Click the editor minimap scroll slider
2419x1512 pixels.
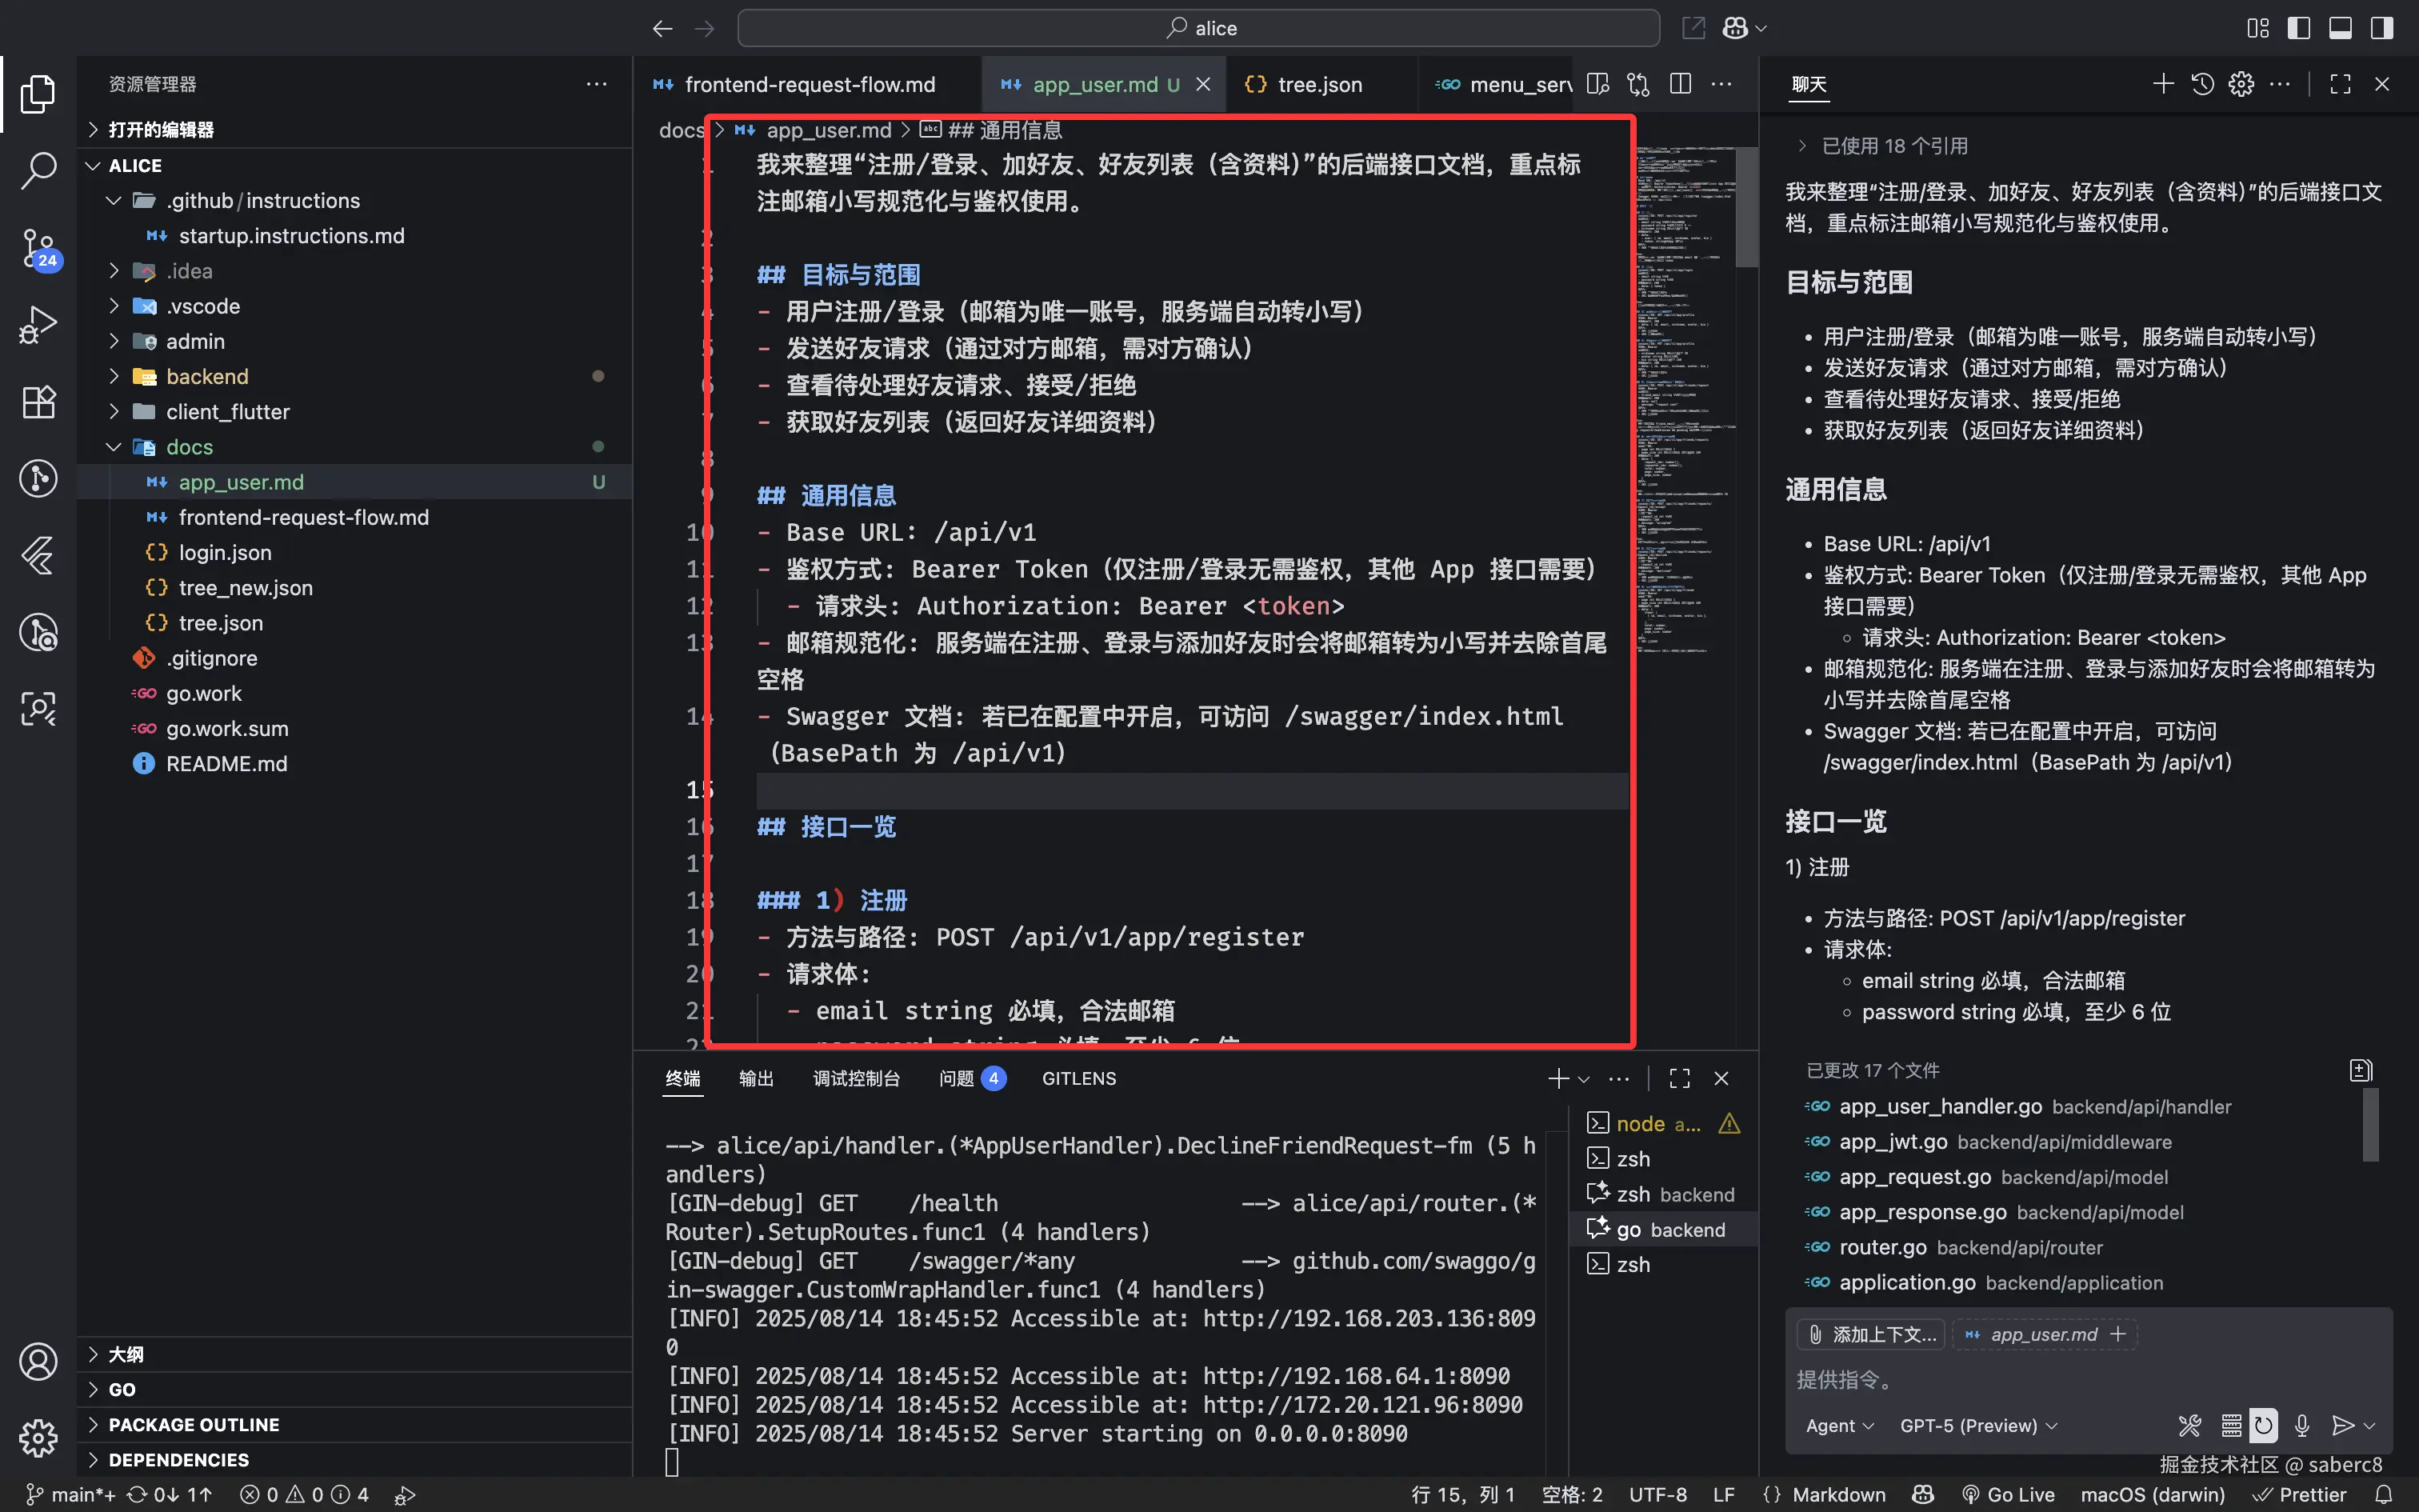point(1746,207)
